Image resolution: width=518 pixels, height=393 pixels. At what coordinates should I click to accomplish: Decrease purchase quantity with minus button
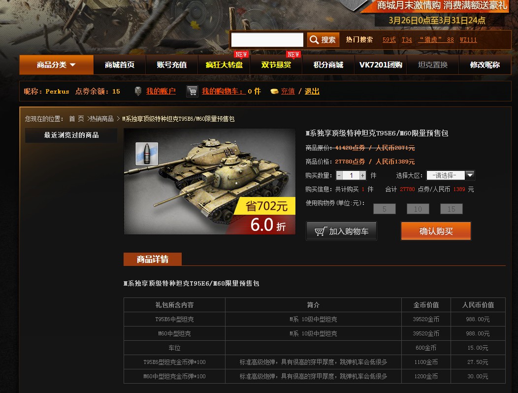339,175
